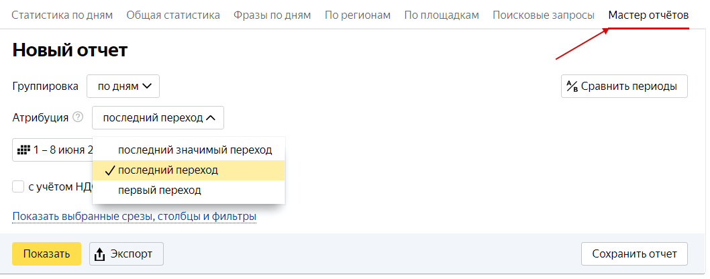Click the A/B compare icon
The width and height of the screenshot is (710, 279).
(573, 87)
